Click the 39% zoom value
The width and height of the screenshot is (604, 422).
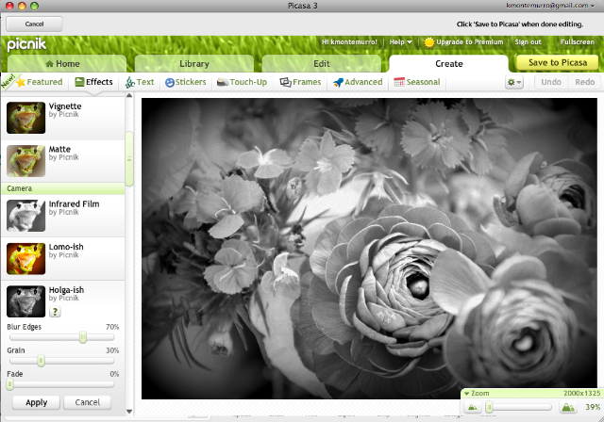[593, 407]
